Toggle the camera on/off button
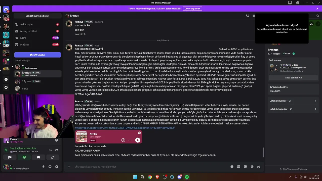 pyautogui.click(x=10, y=157)
